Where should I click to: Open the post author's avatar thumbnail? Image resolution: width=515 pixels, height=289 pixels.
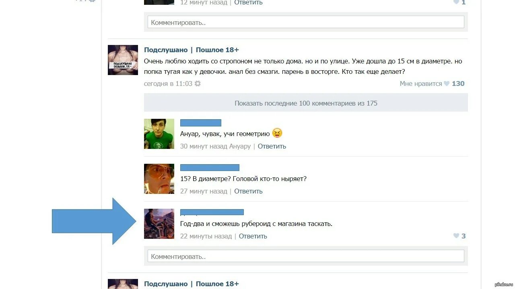tap(123, 60)
